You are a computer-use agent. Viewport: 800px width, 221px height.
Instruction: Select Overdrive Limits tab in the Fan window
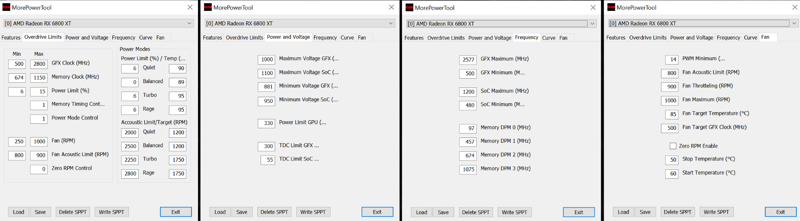[648, 38]
